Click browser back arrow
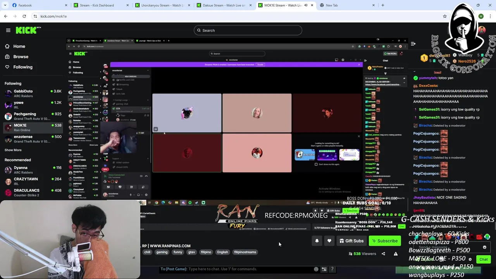This screenshot has height=279, width=496. tap(6, 16)
